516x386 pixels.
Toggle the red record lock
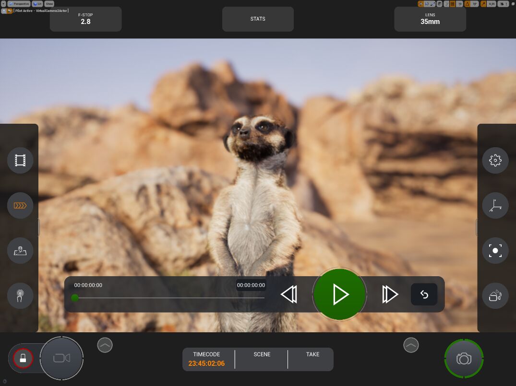23,358
